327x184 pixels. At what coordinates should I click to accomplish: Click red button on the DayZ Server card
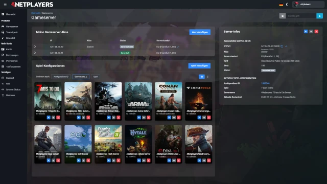coord(58,160)
